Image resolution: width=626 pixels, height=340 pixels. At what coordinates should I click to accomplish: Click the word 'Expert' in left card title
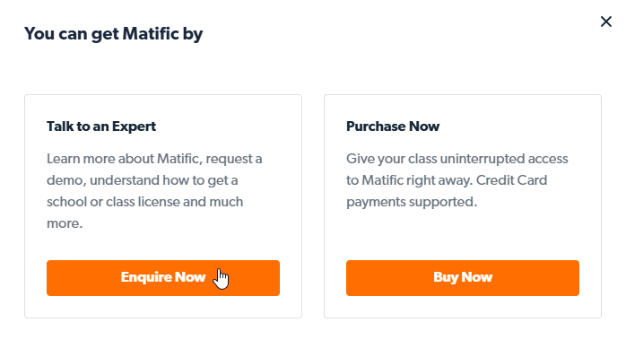[134, 127]
